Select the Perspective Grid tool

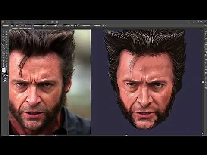[6, 53]
